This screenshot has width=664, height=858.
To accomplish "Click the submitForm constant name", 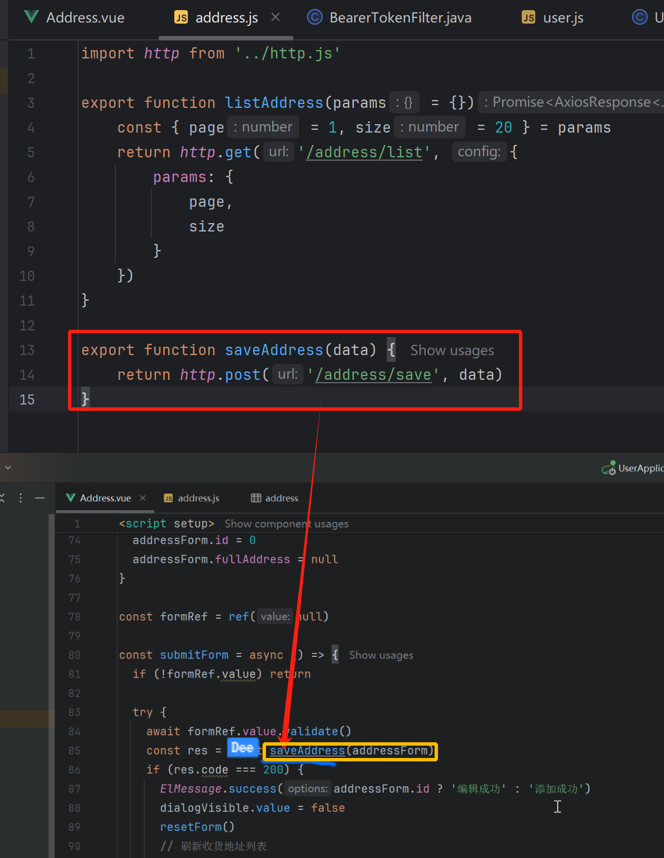I will [195, 655].
